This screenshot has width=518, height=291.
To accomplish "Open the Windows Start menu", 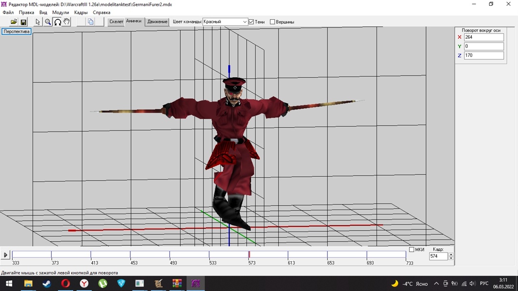I will [x=9, y=283].
